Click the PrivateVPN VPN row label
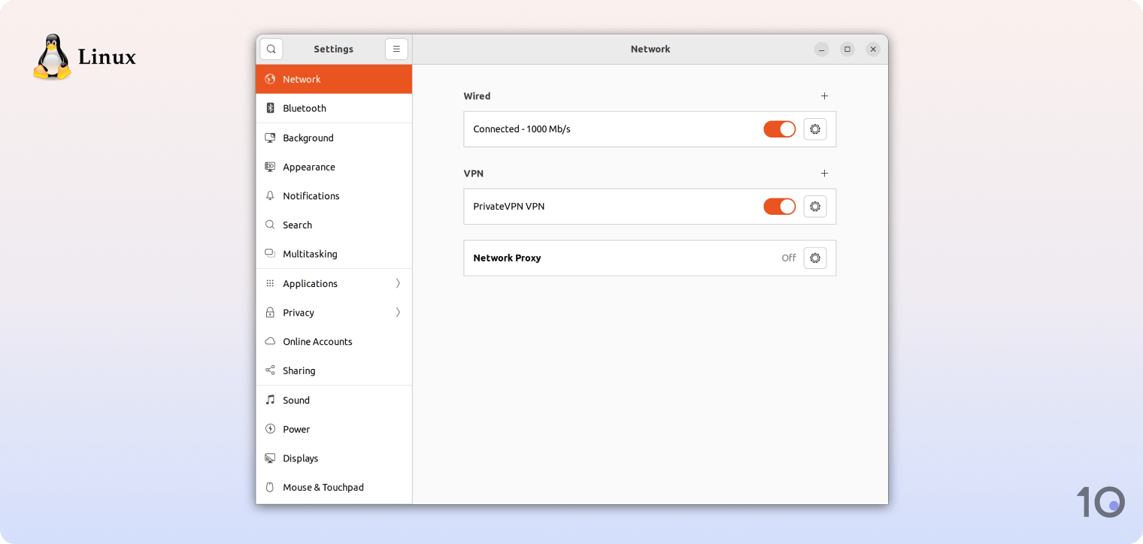 coord(509,207)
